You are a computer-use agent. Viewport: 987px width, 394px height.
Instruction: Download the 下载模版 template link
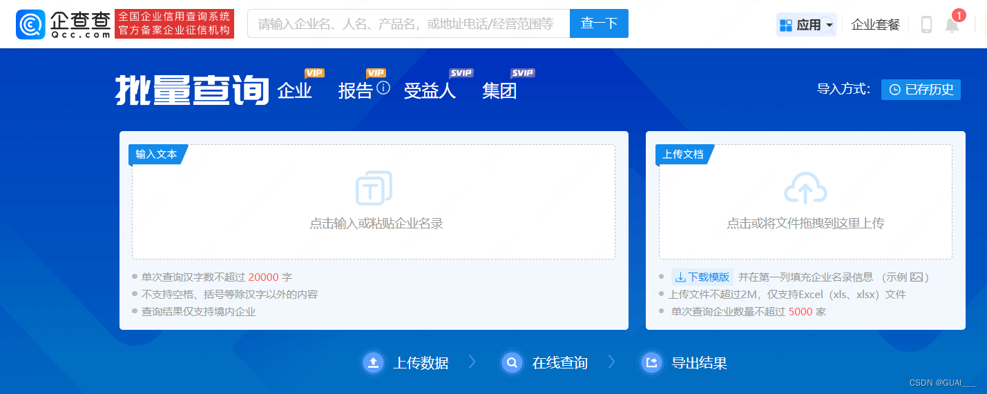702,277
